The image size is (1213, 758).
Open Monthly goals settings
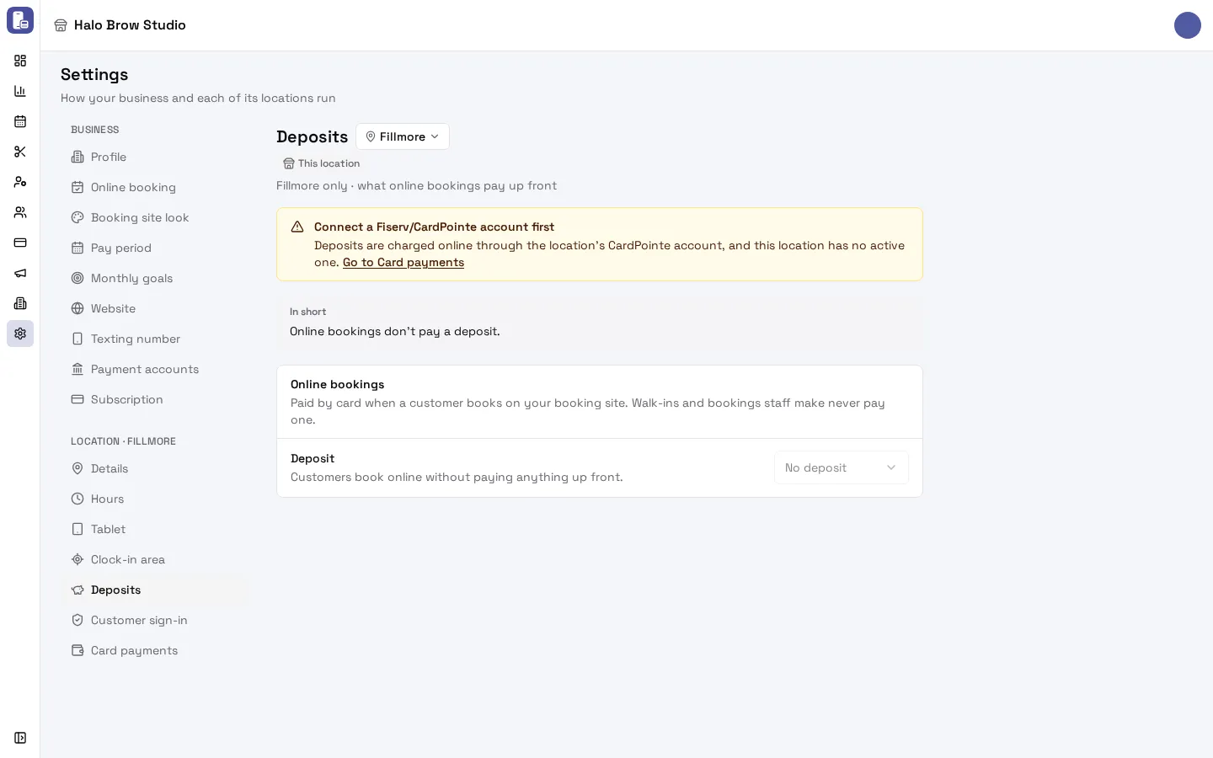tap(155, 278)
